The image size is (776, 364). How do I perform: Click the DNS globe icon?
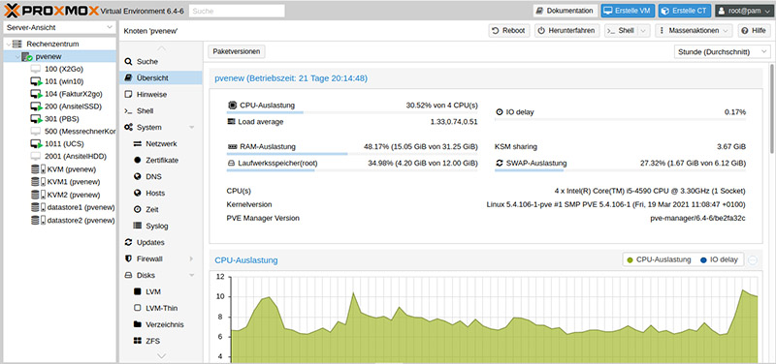click(x=138, y=176)
